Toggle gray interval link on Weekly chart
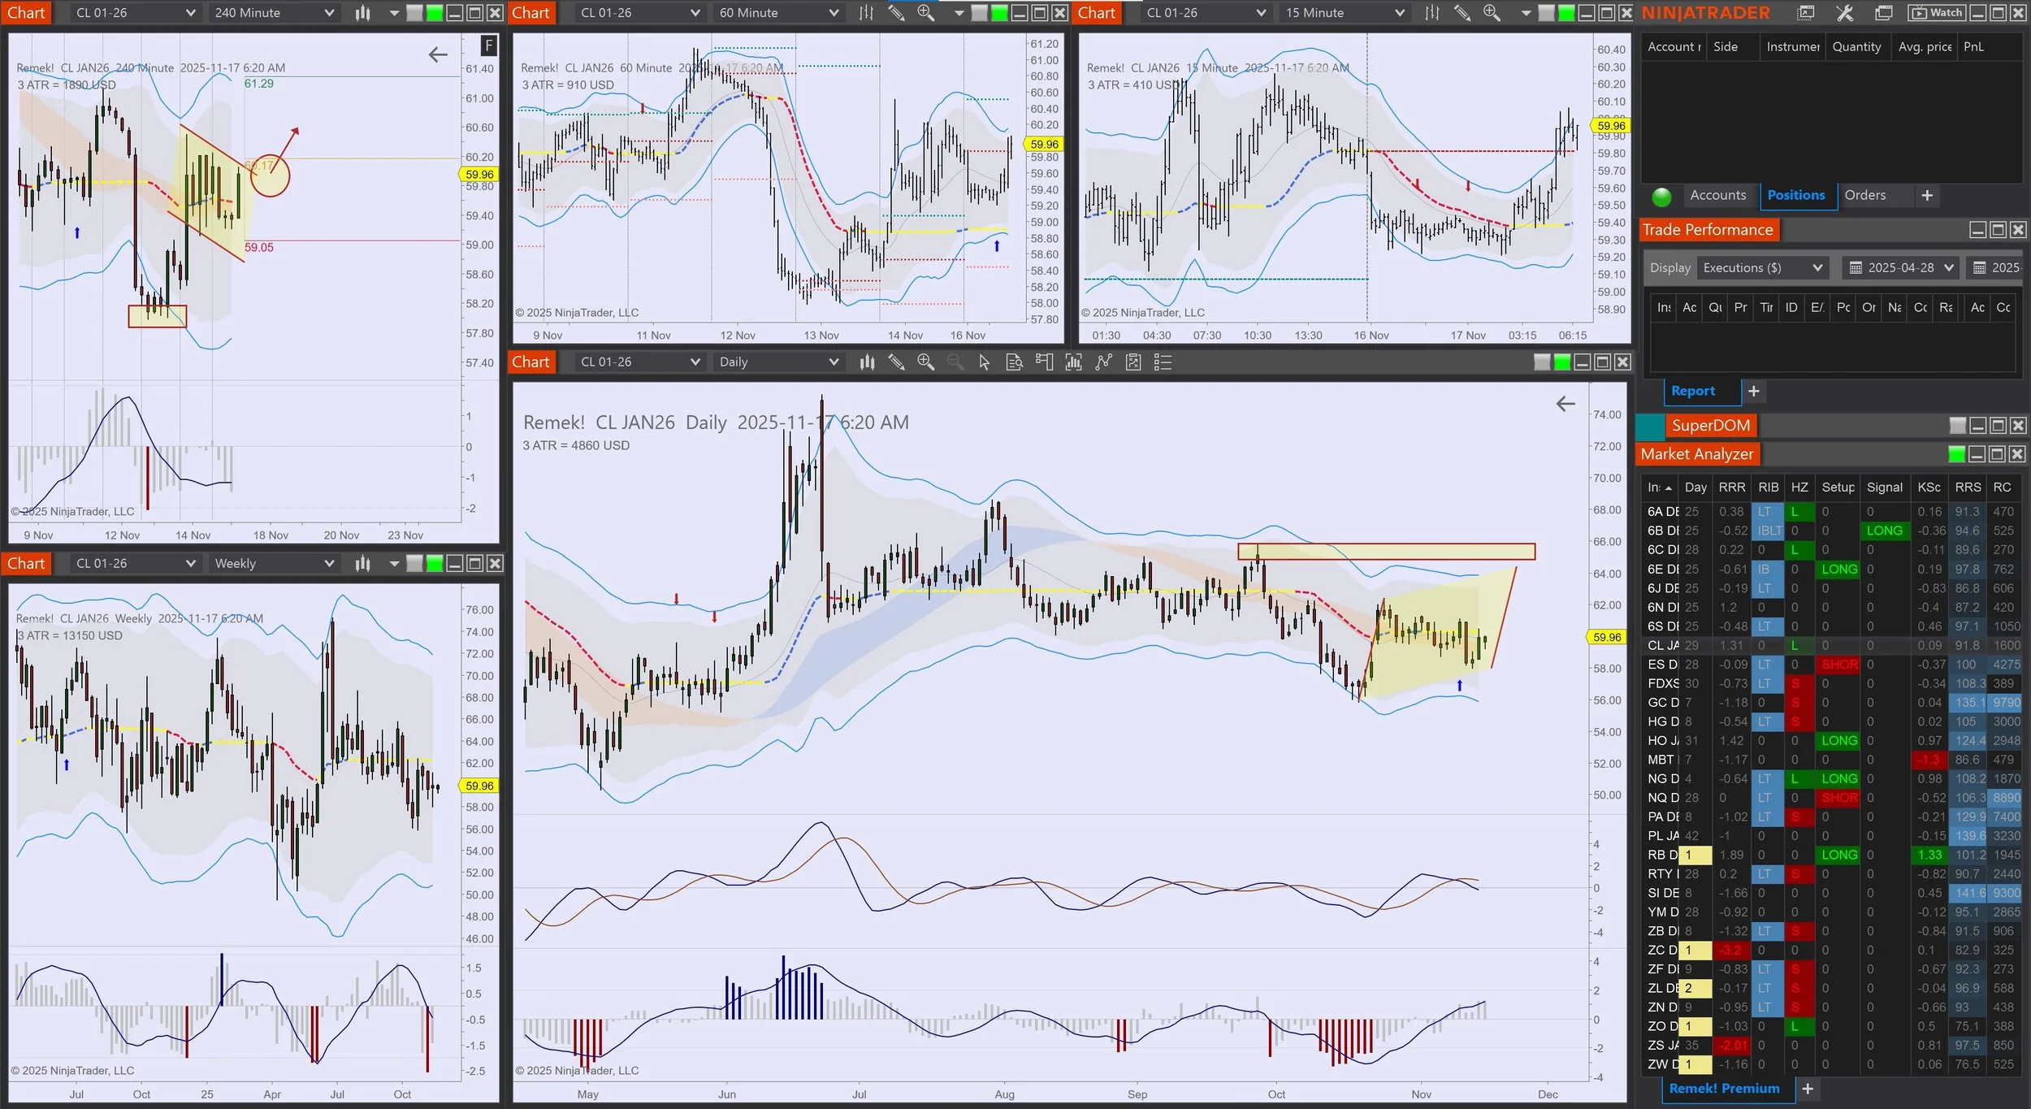The height and width of the screenshot is (1109, 2031). coord(414,564)
